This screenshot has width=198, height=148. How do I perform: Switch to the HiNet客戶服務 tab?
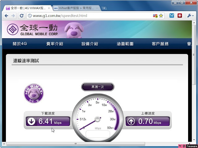[76, 8]
